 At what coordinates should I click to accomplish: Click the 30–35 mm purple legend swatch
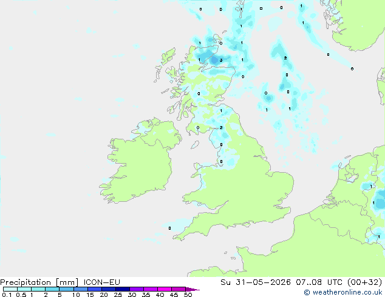[136, 289]
